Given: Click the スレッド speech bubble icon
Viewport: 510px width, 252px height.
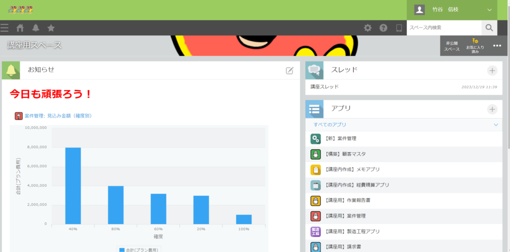Looking at the screenshot, I should coord(314,71).
